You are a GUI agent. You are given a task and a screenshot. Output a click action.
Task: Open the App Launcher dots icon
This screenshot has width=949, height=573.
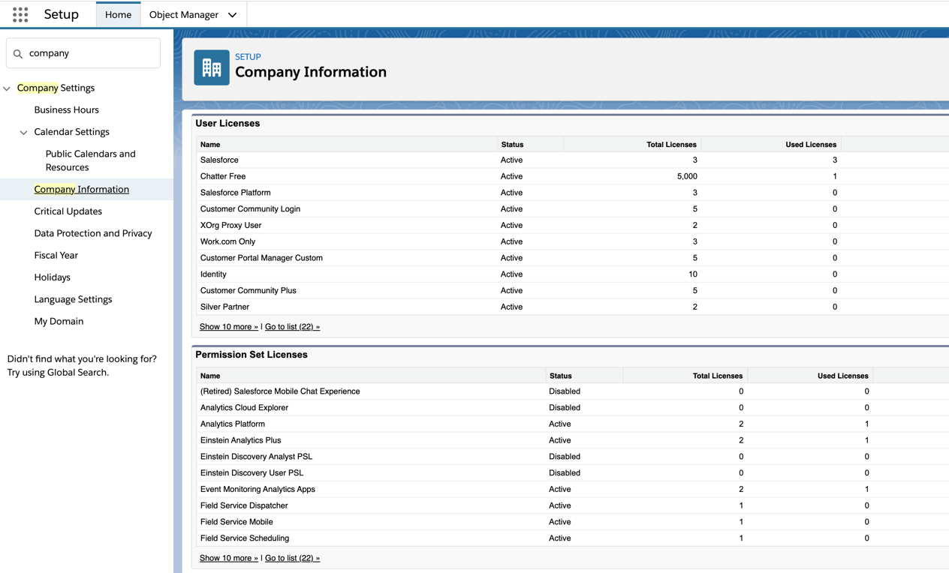pos(20,14)
